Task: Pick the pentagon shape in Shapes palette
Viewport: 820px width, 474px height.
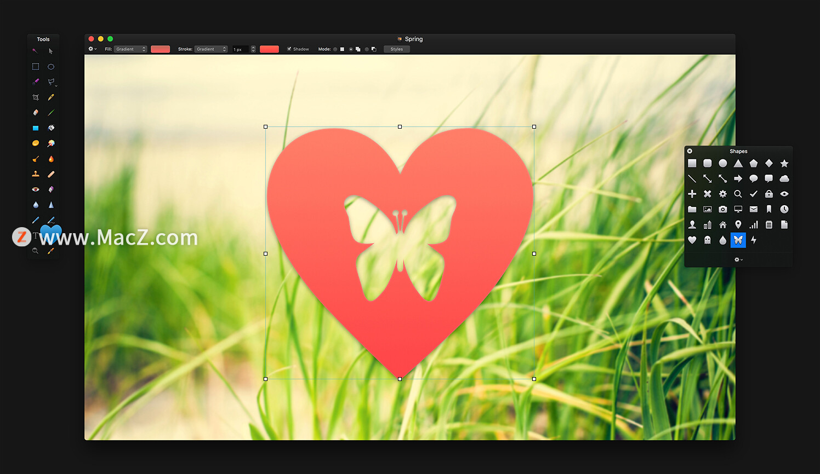Action: (754, 163)
